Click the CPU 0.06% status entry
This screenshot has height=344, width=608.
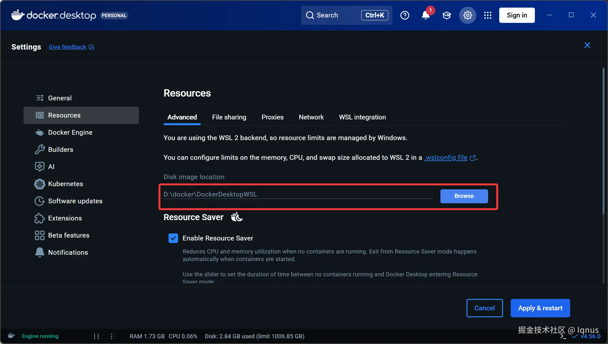tap(183, 336)
